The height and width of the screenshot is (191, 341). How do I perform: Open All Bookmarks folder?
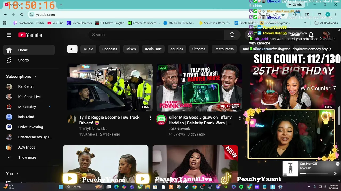tap(326, 23)
